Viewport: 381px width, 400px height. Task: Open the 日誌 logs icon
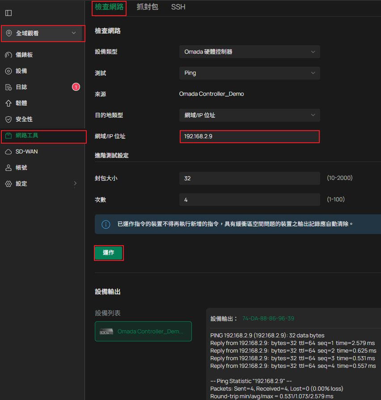click(x=8, y=87)
